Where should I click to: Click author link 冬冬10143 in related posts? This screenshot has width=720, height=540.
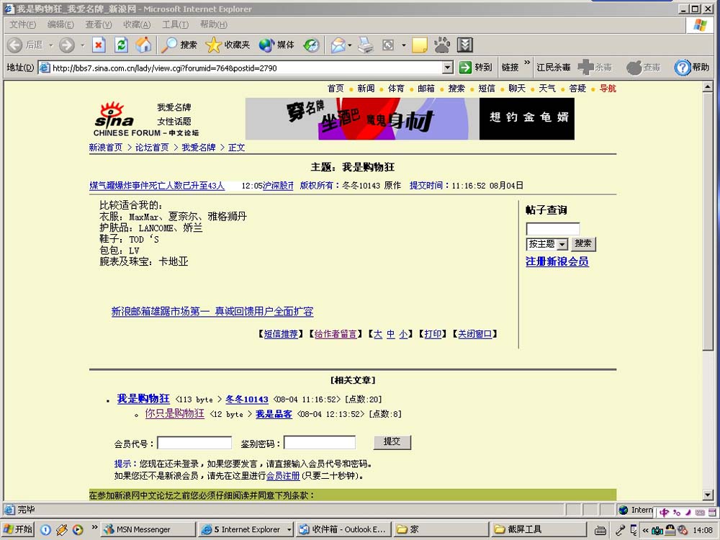point(246,400)
